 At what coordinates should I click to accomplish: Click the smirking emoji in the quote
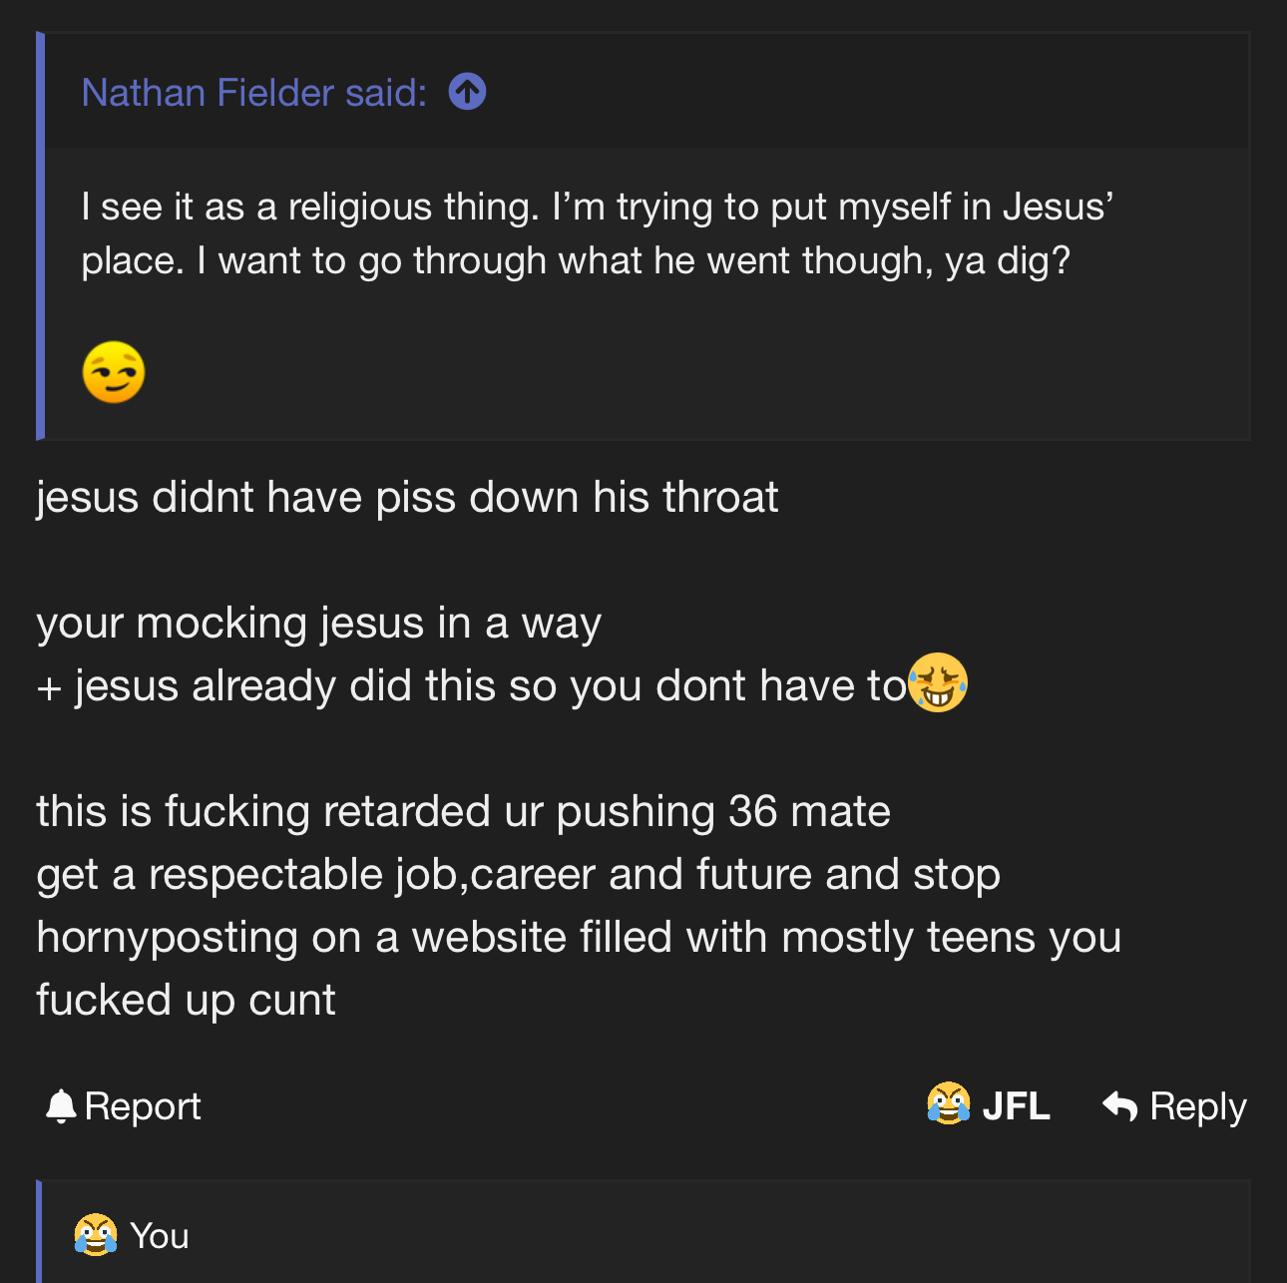(114, 373)
